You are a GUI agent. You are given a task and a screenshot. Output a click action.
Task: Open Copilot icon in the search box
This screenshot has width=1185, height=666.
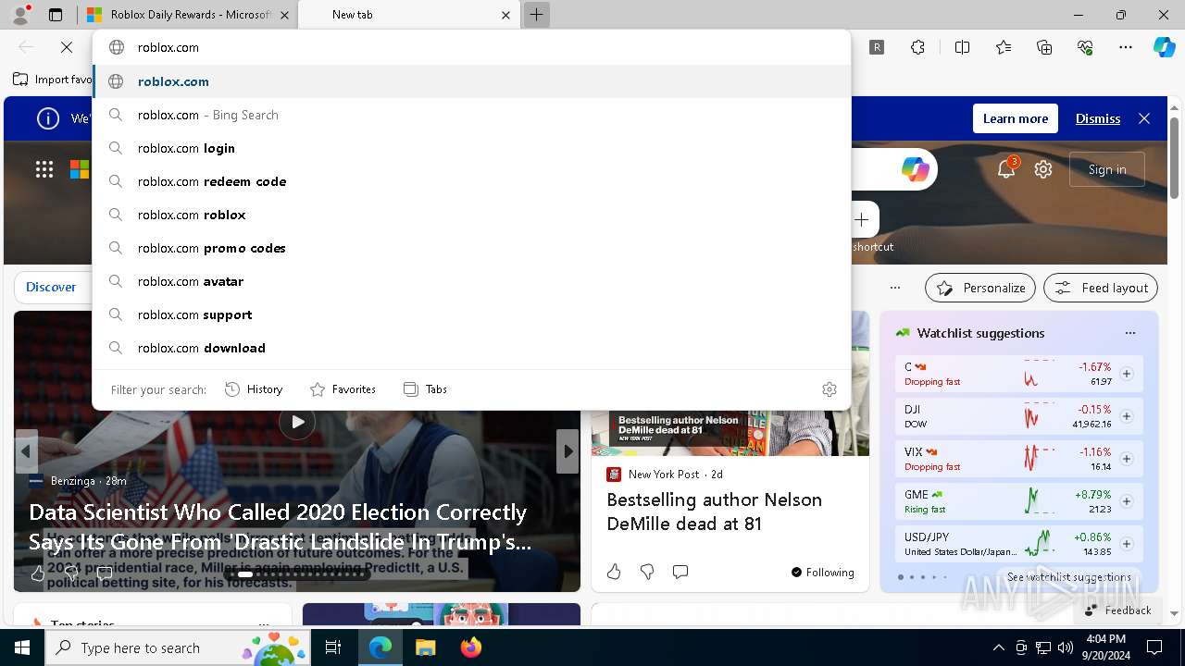click(915, 169)
